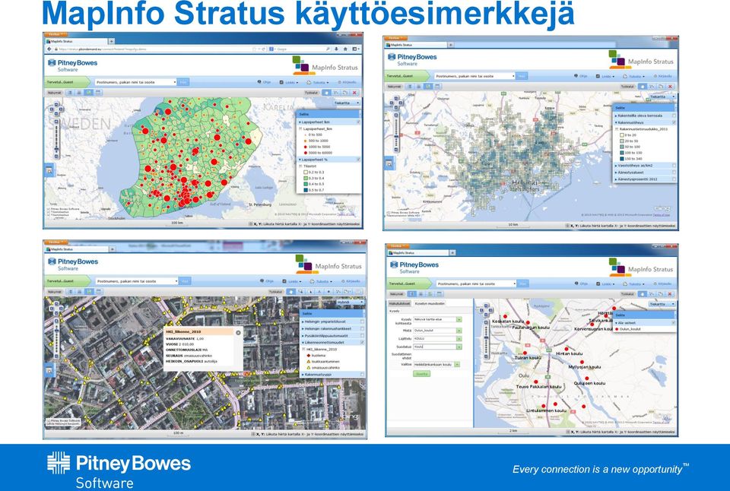Click downloads arrow icon in Finland map window

tap(337, 49)
